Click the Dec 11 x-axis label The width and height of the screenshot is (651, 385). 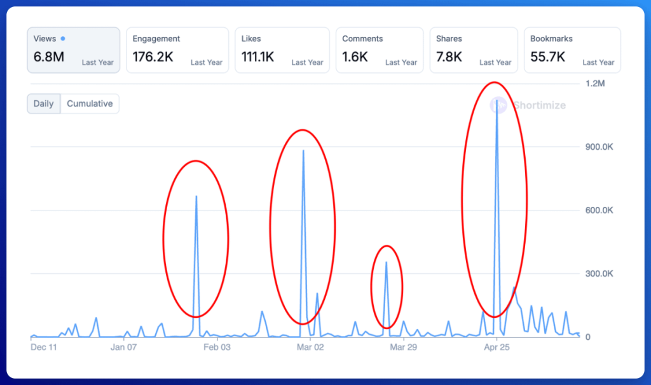coord(44,347)
